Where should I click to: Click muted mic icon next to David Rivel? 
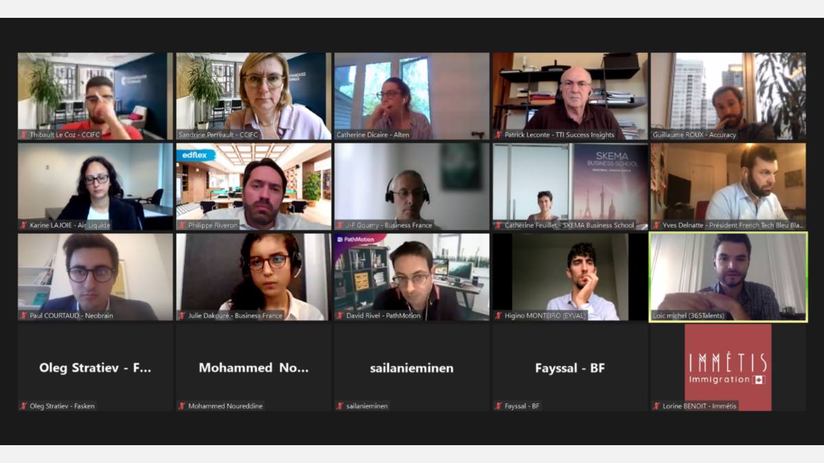click(341, 316)
